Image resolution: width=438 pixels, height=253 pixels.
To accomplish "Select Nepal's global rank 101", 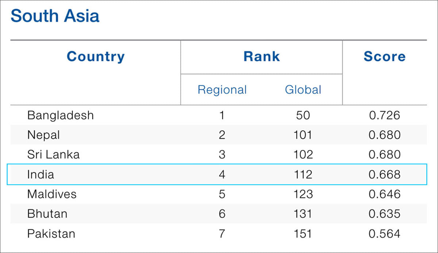I will pyautogui.click(x=303, y=135).
